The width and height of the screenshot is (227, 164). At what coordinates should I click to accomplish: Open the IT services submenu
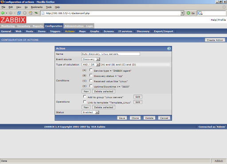click(x=125, y=31)
